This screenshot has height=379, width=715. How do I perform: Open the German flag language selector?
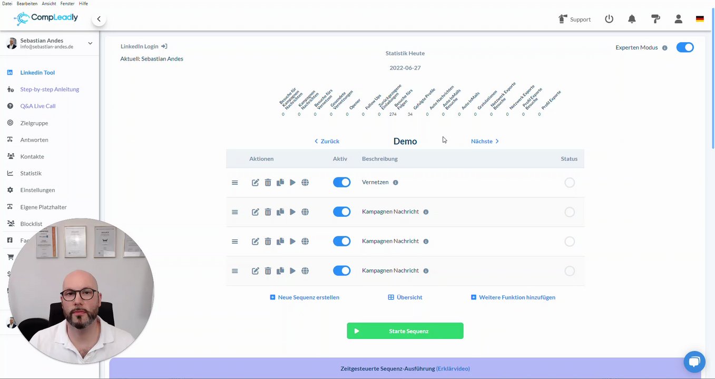(x=700, y=19)
